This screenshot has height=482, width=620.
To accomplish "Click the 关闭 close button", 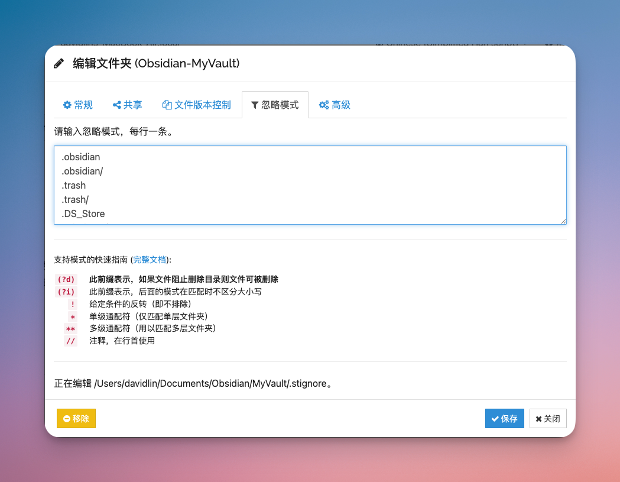I will point(548,418).
